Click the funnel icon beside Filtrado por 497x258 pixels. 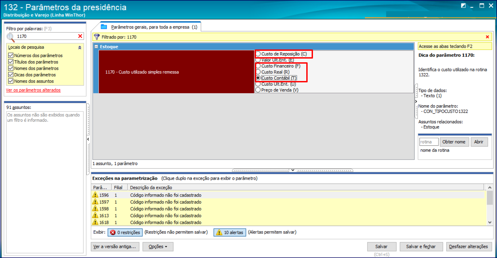[x=97, y=37]
